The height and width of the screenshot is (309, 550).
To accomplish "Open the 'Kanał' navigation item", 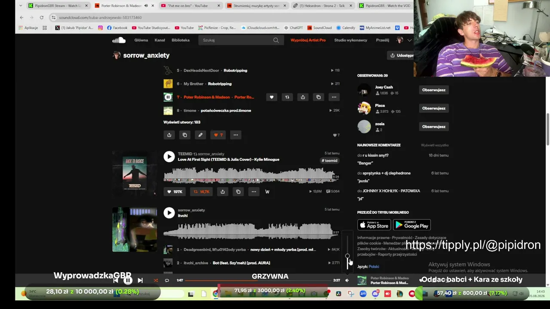I will tap(160, 40).
